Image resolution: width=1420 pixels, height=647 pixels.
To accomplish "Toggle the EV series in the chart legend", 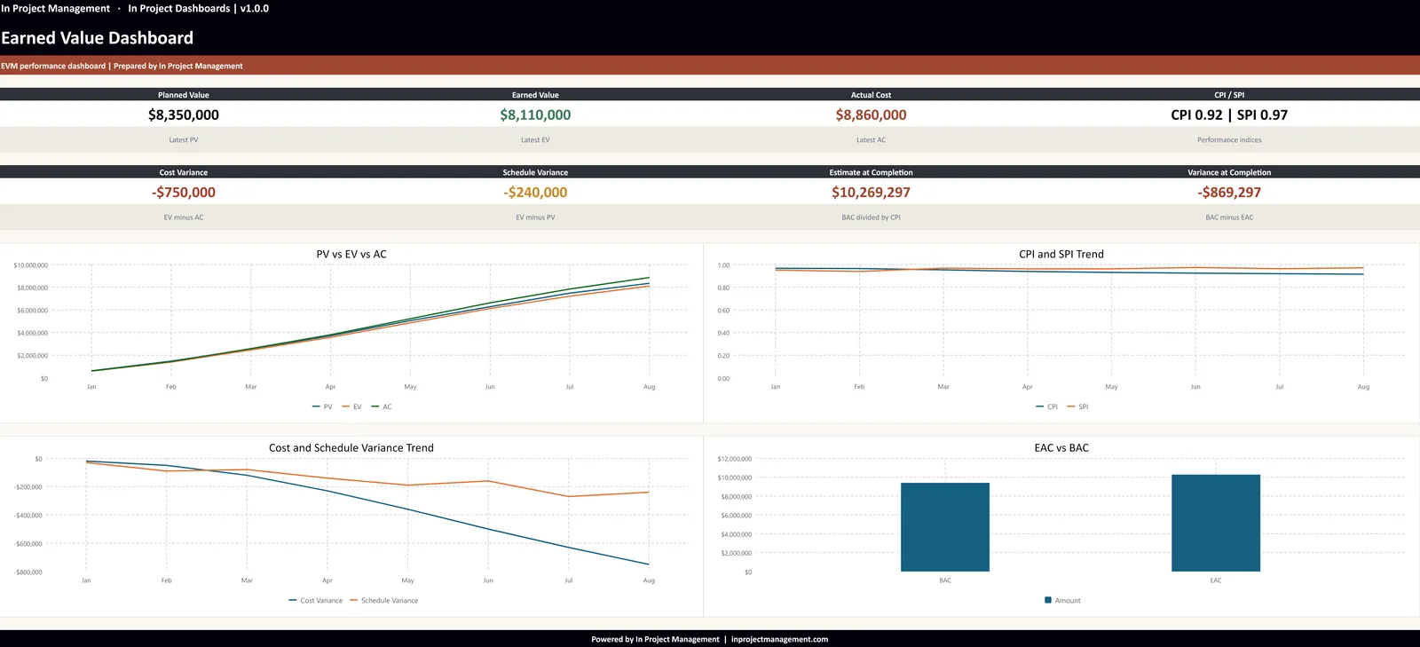I will pyautogui.click(x=351, y=406).
